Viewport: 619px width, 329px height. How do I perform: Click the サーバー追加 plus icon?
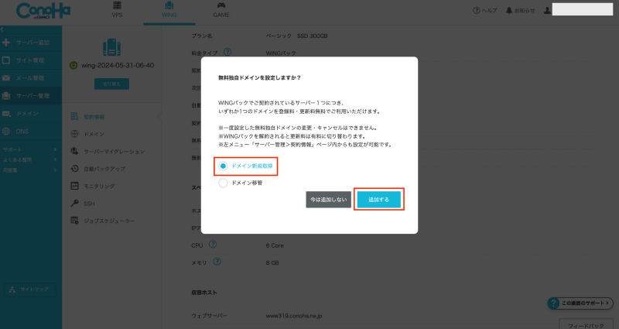coord(6,42)
